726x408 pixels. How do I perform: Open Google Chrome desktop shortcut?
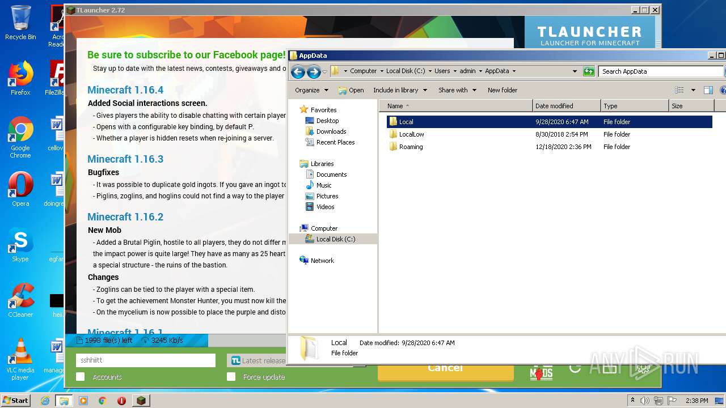pyautogui.click(x=20, y=138)
